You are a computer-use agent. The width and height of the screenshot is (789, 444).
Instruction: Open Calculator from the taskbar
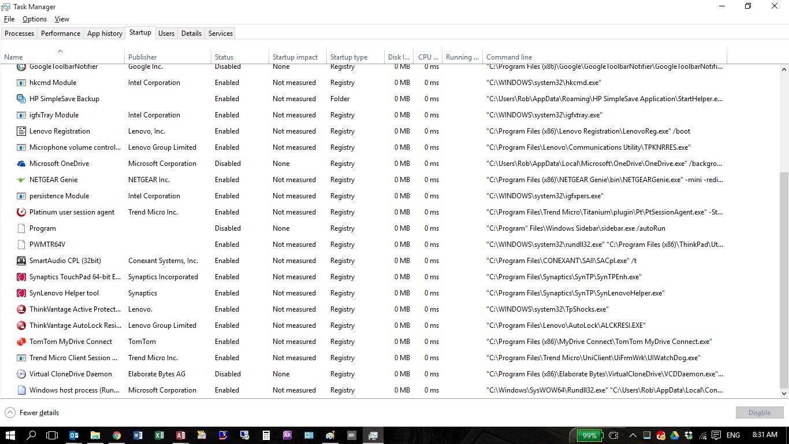click(266, 435)
